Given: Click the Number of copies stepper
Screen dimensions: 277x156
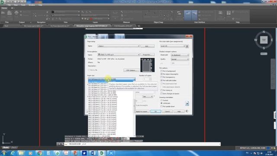Looking at the screenshot, I should [150, 79].
